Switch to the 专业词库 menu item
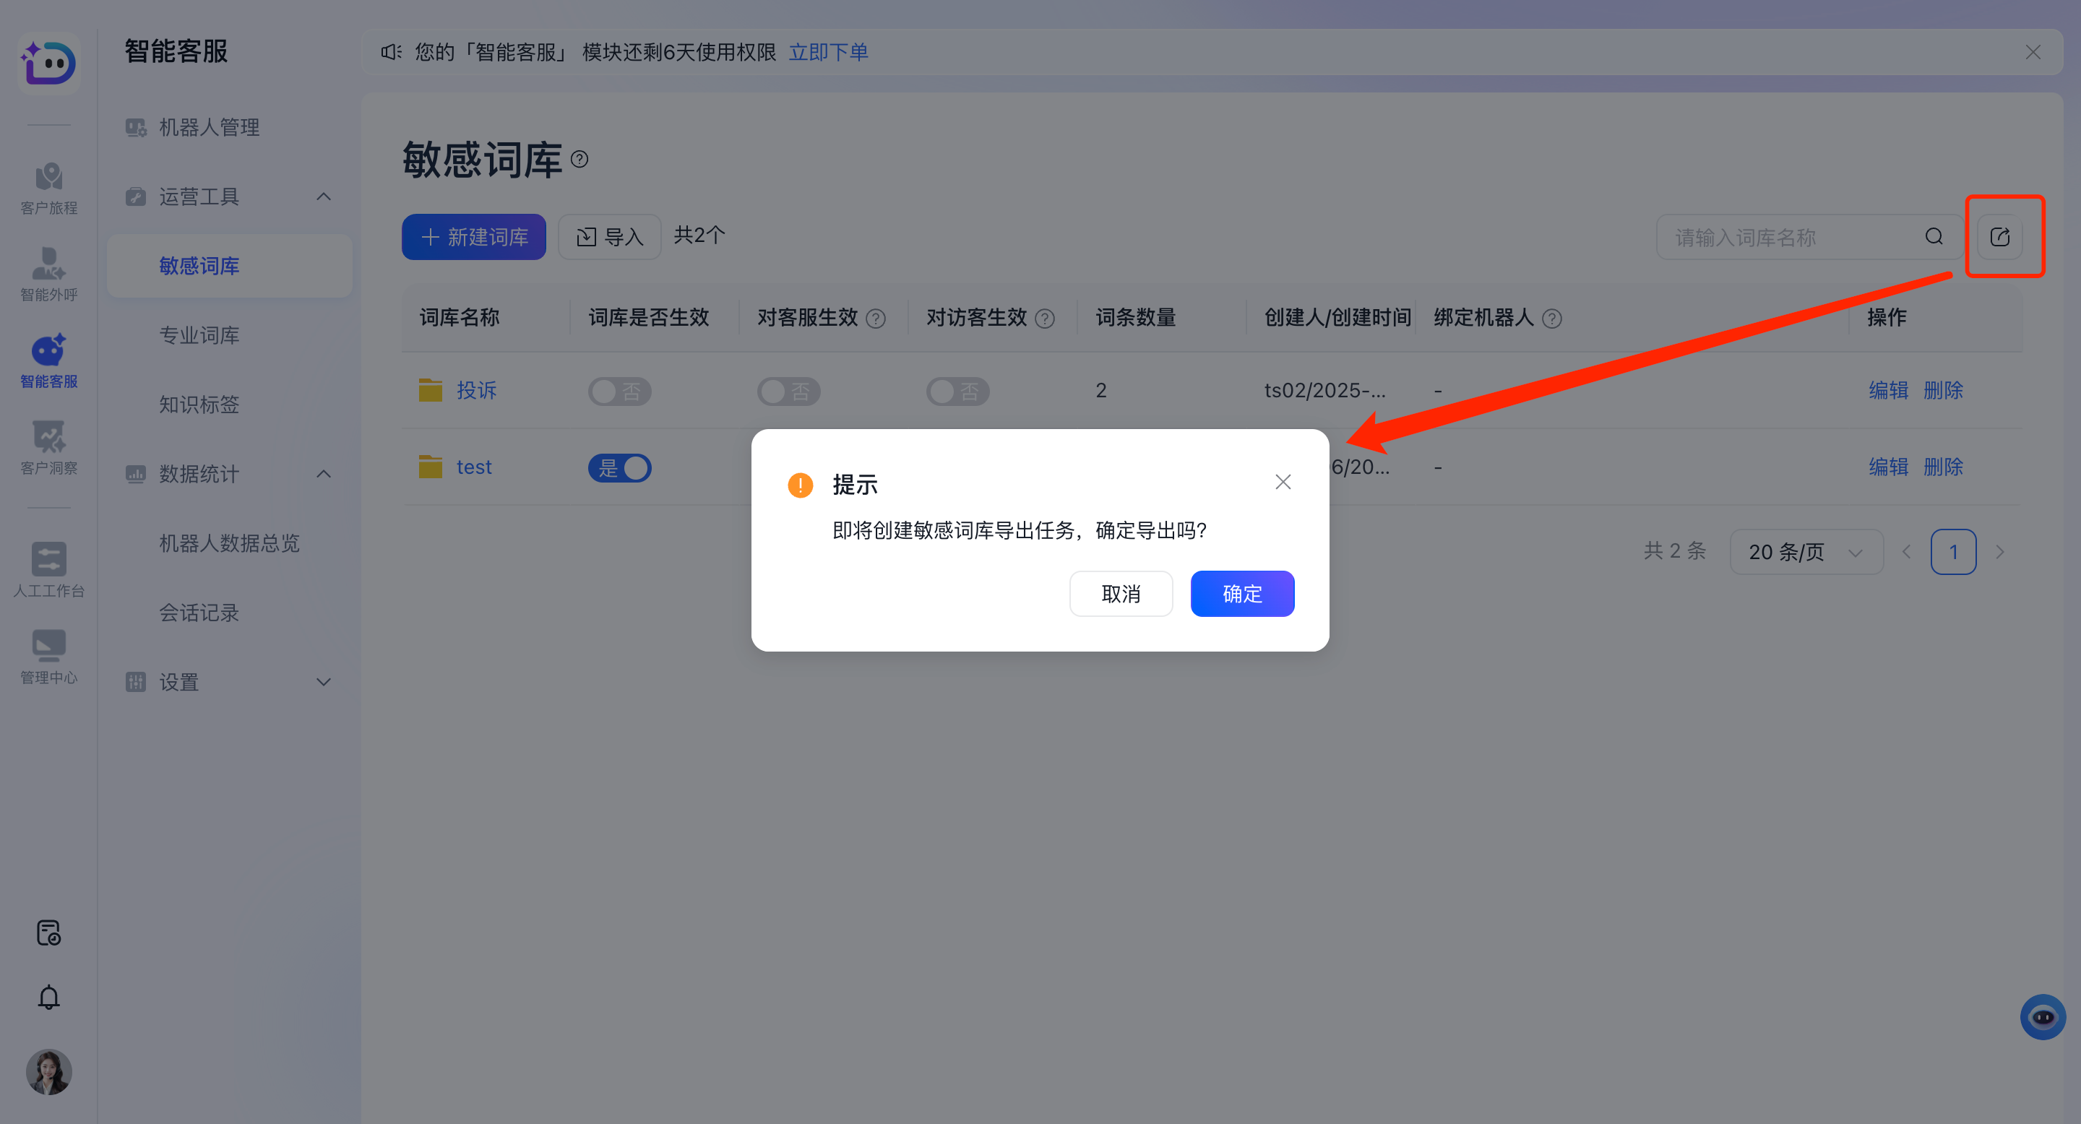Screen dimensions: 2081x1124 point(199,334)
